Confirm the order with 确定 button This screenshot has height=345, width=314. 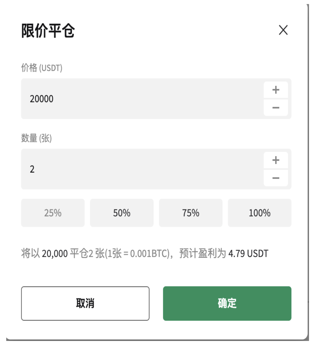[x=227, y=304]
